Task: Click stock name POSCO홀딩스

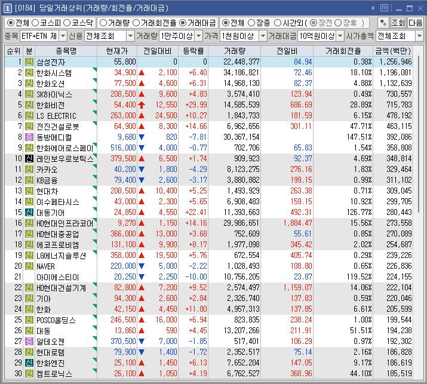Action: pos(56,320)
